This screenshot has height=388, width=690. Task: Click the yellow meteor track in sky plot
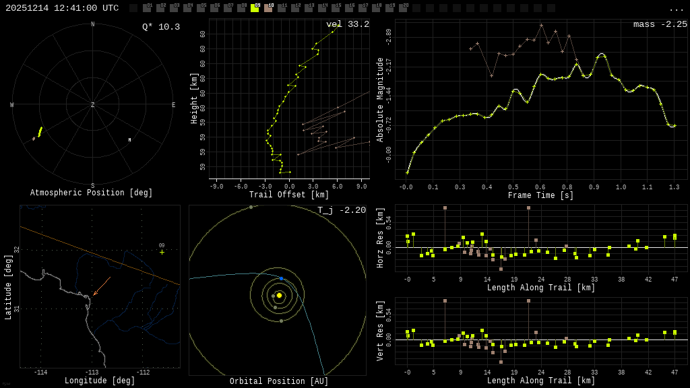pos(40,131)
